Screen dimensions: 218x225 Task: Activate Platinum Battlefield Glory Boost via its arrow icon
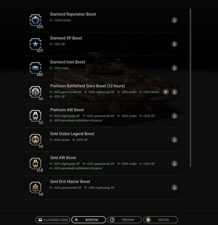(x=174, y=92)
